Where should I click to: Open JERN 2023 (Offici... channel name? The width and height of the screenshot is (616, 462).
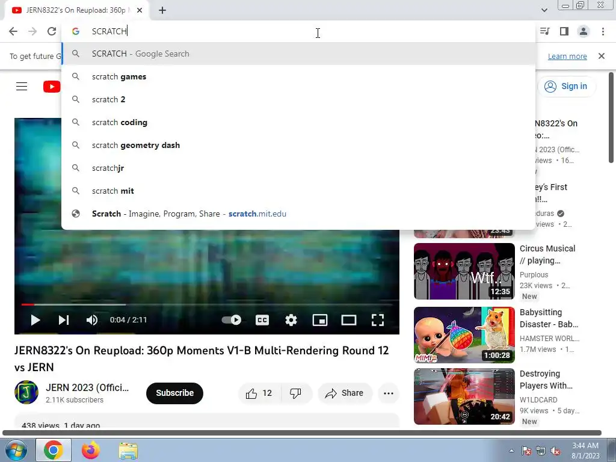click(x=87, y=387)
